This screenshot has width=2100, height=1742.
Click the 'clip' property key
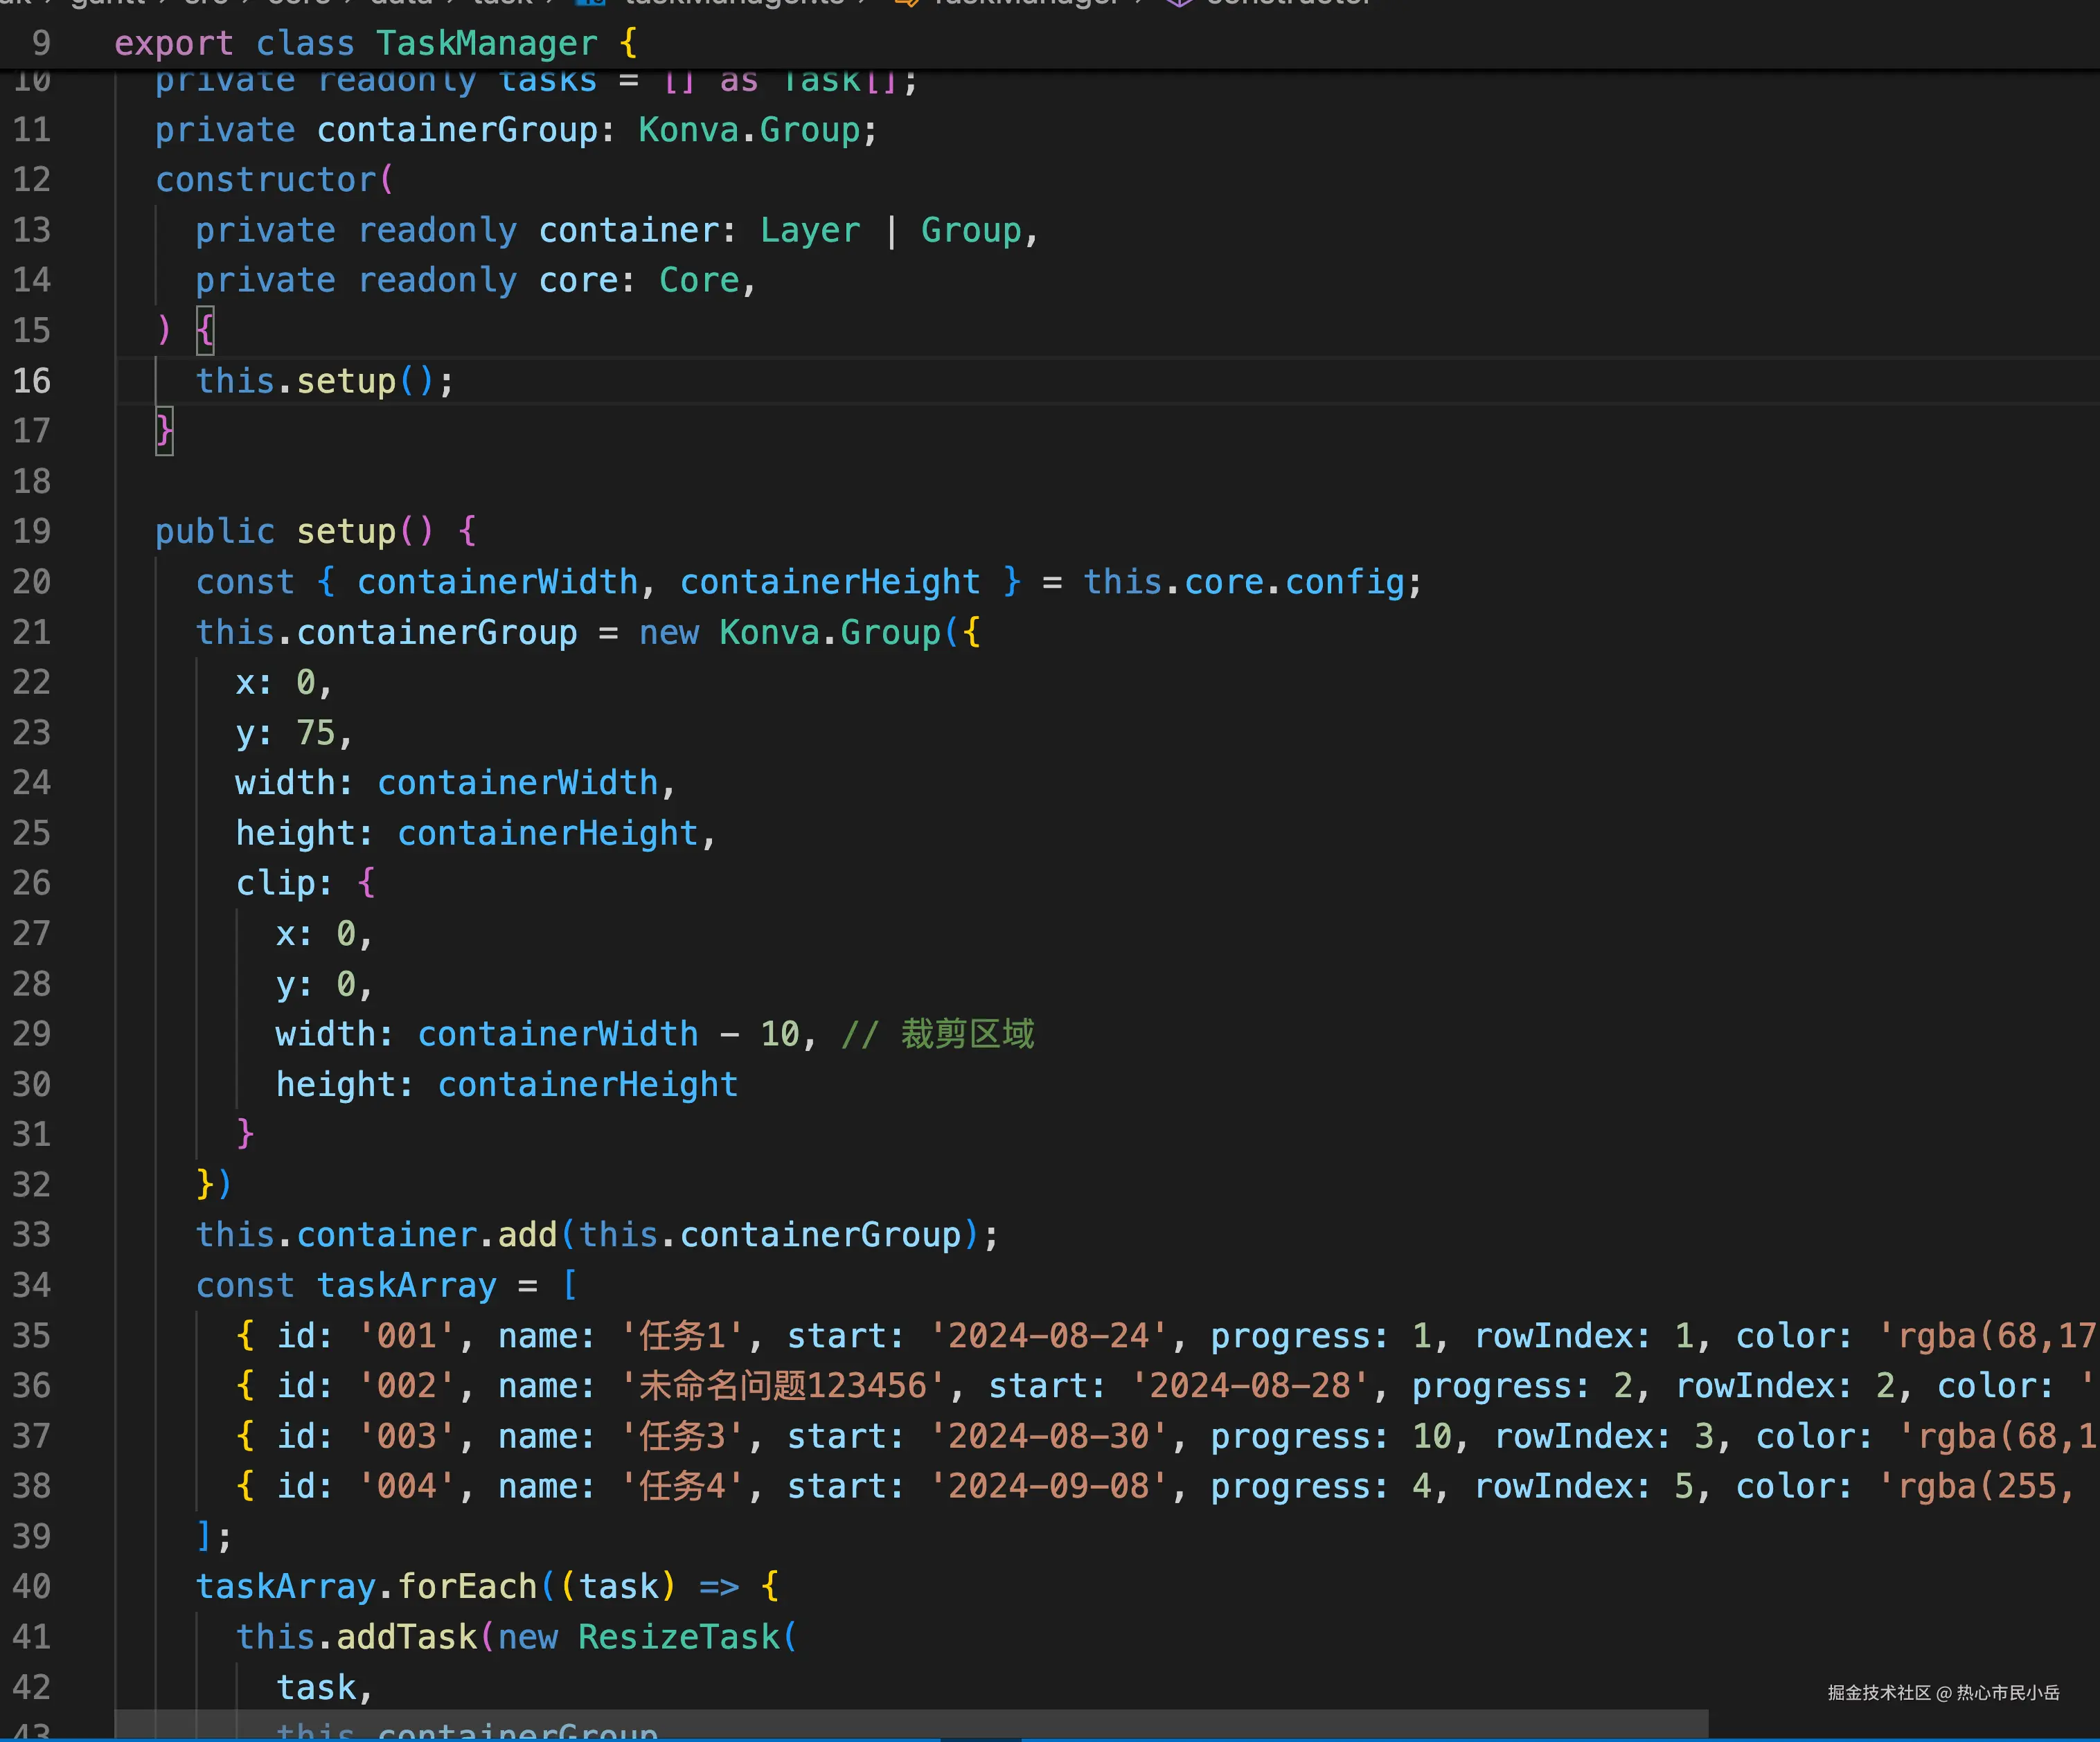(x=276, y=883)
